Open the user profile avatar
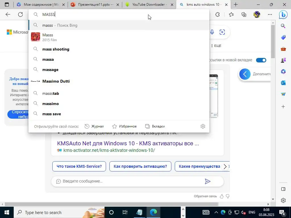The height and width of the screenshot is (218, 291). [257, 14]
